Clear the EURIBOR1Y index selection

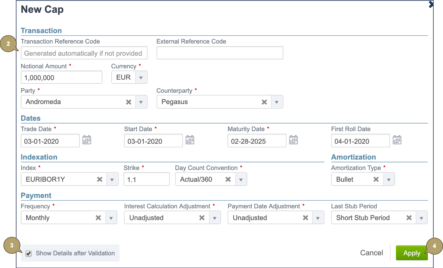click(100, 179)
